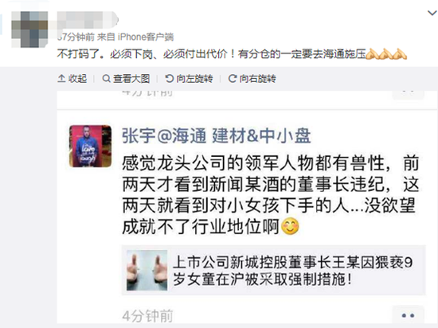The image size is (438, 328).
Task: Open the 分钟前 post timestamp link
Action: (x=76, y=37)
